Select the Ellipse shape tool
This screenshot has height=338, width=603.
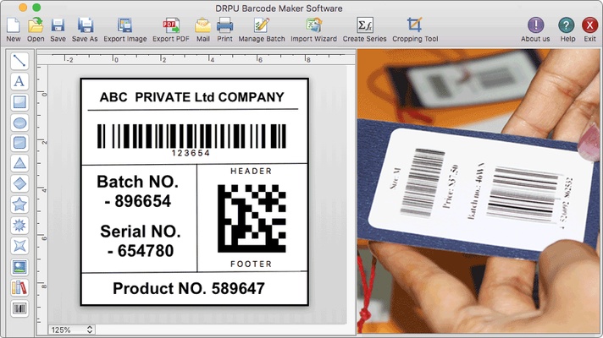[x=19, y=123]
